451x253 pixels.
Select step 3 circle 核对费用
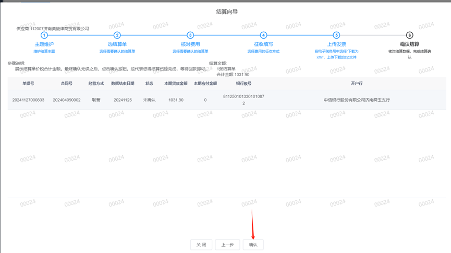(190, 35)
